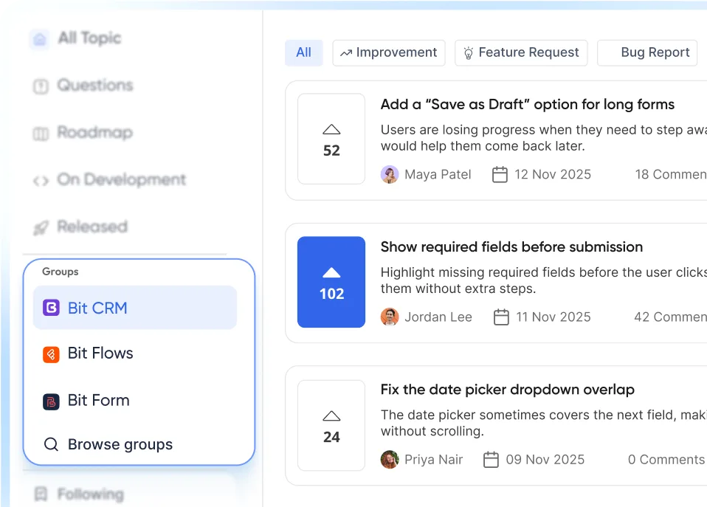Click the Feature Request lightbulb icon
Screen dimensions: 707x507
[469, 53]
